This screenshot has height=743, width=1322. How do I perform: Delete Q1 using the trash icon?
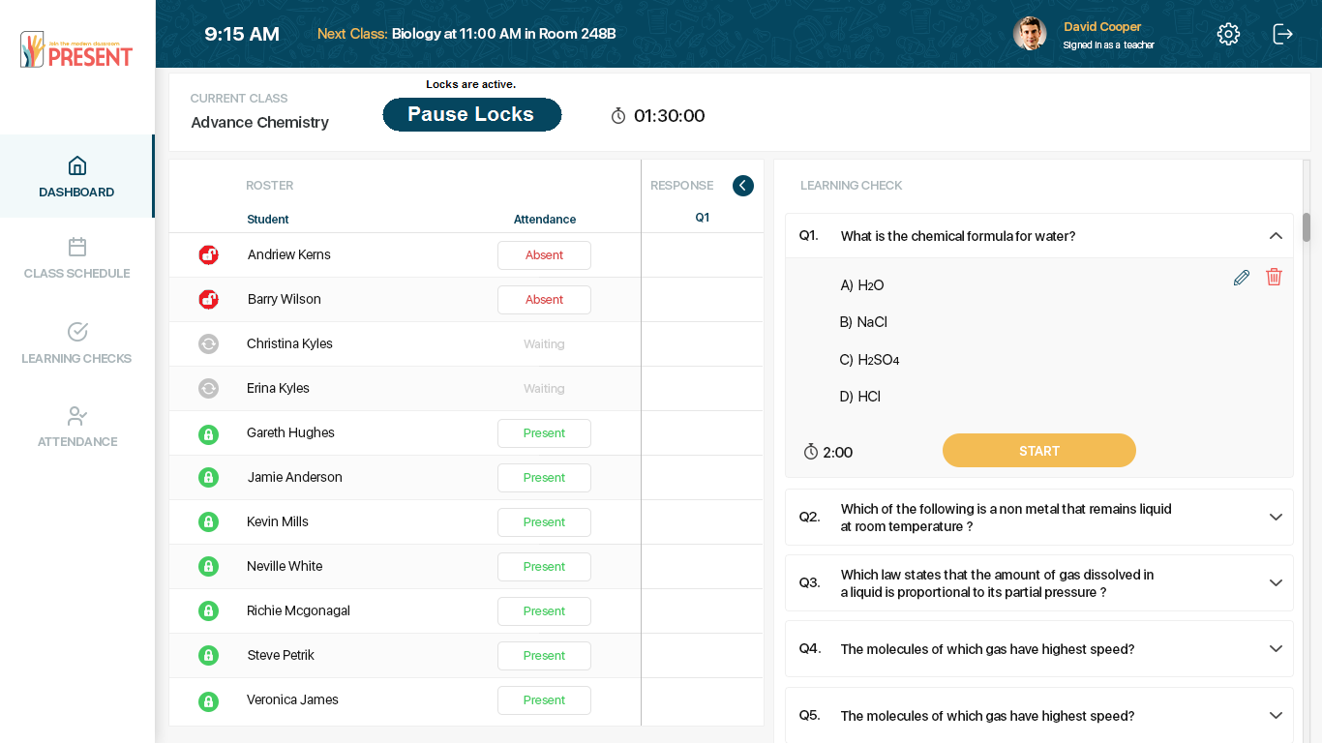1274,277
